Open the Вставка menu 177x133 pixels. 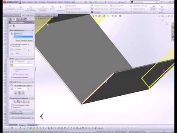pos(42,2)
